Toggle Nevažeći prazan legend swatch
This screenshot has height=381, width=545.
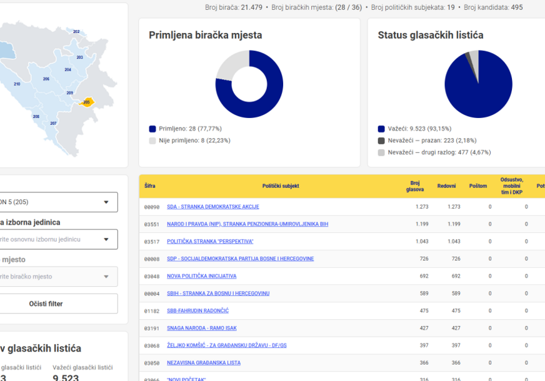[381, 141]
